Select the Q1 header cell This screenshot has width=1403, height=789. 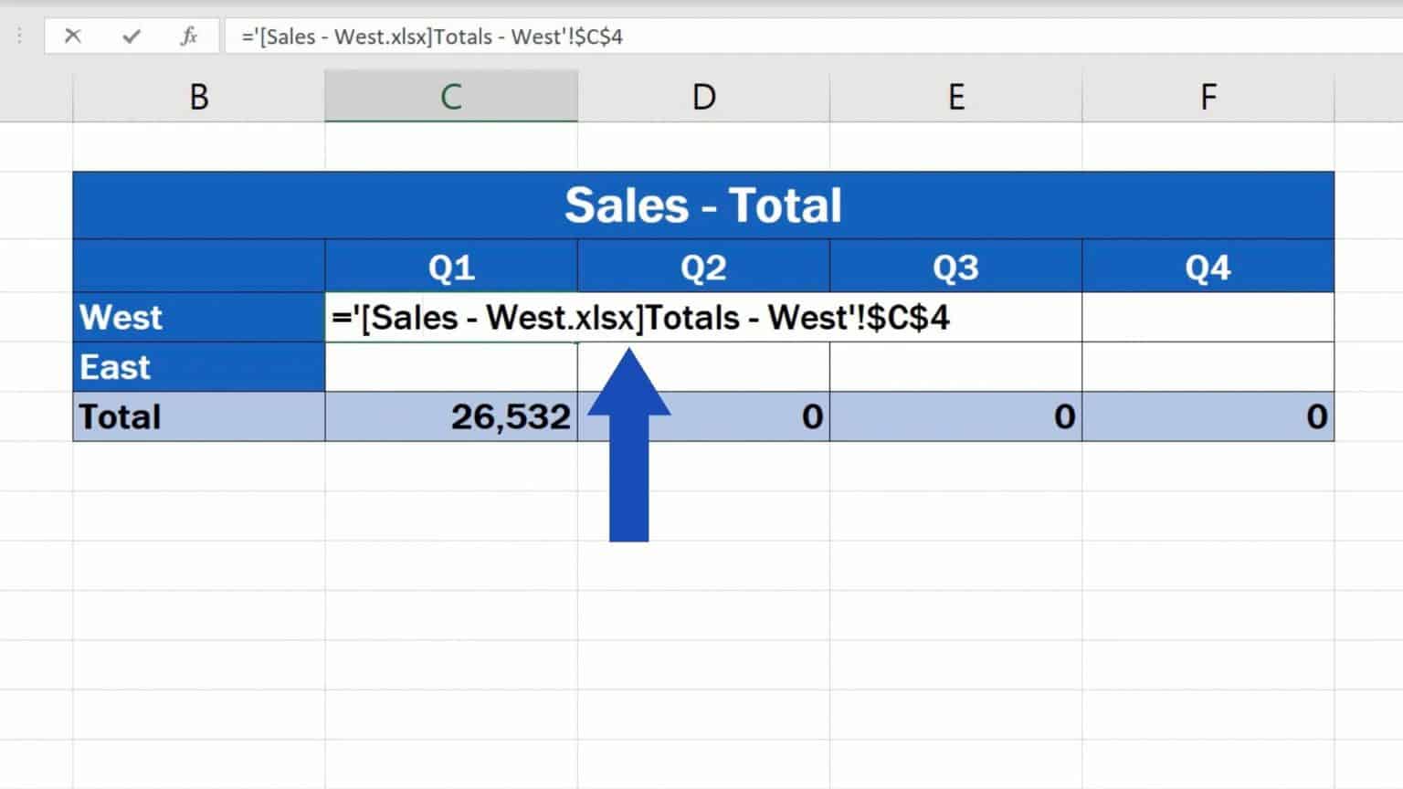[x=450, y=267]
